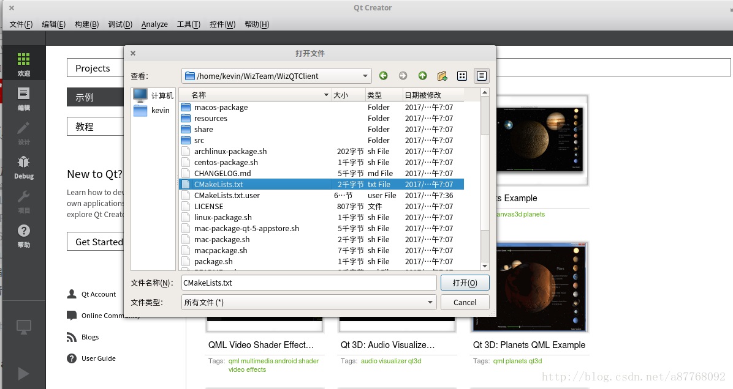
Task: Open the File menu
Action: pyautogui.click(x=21, y=24)
